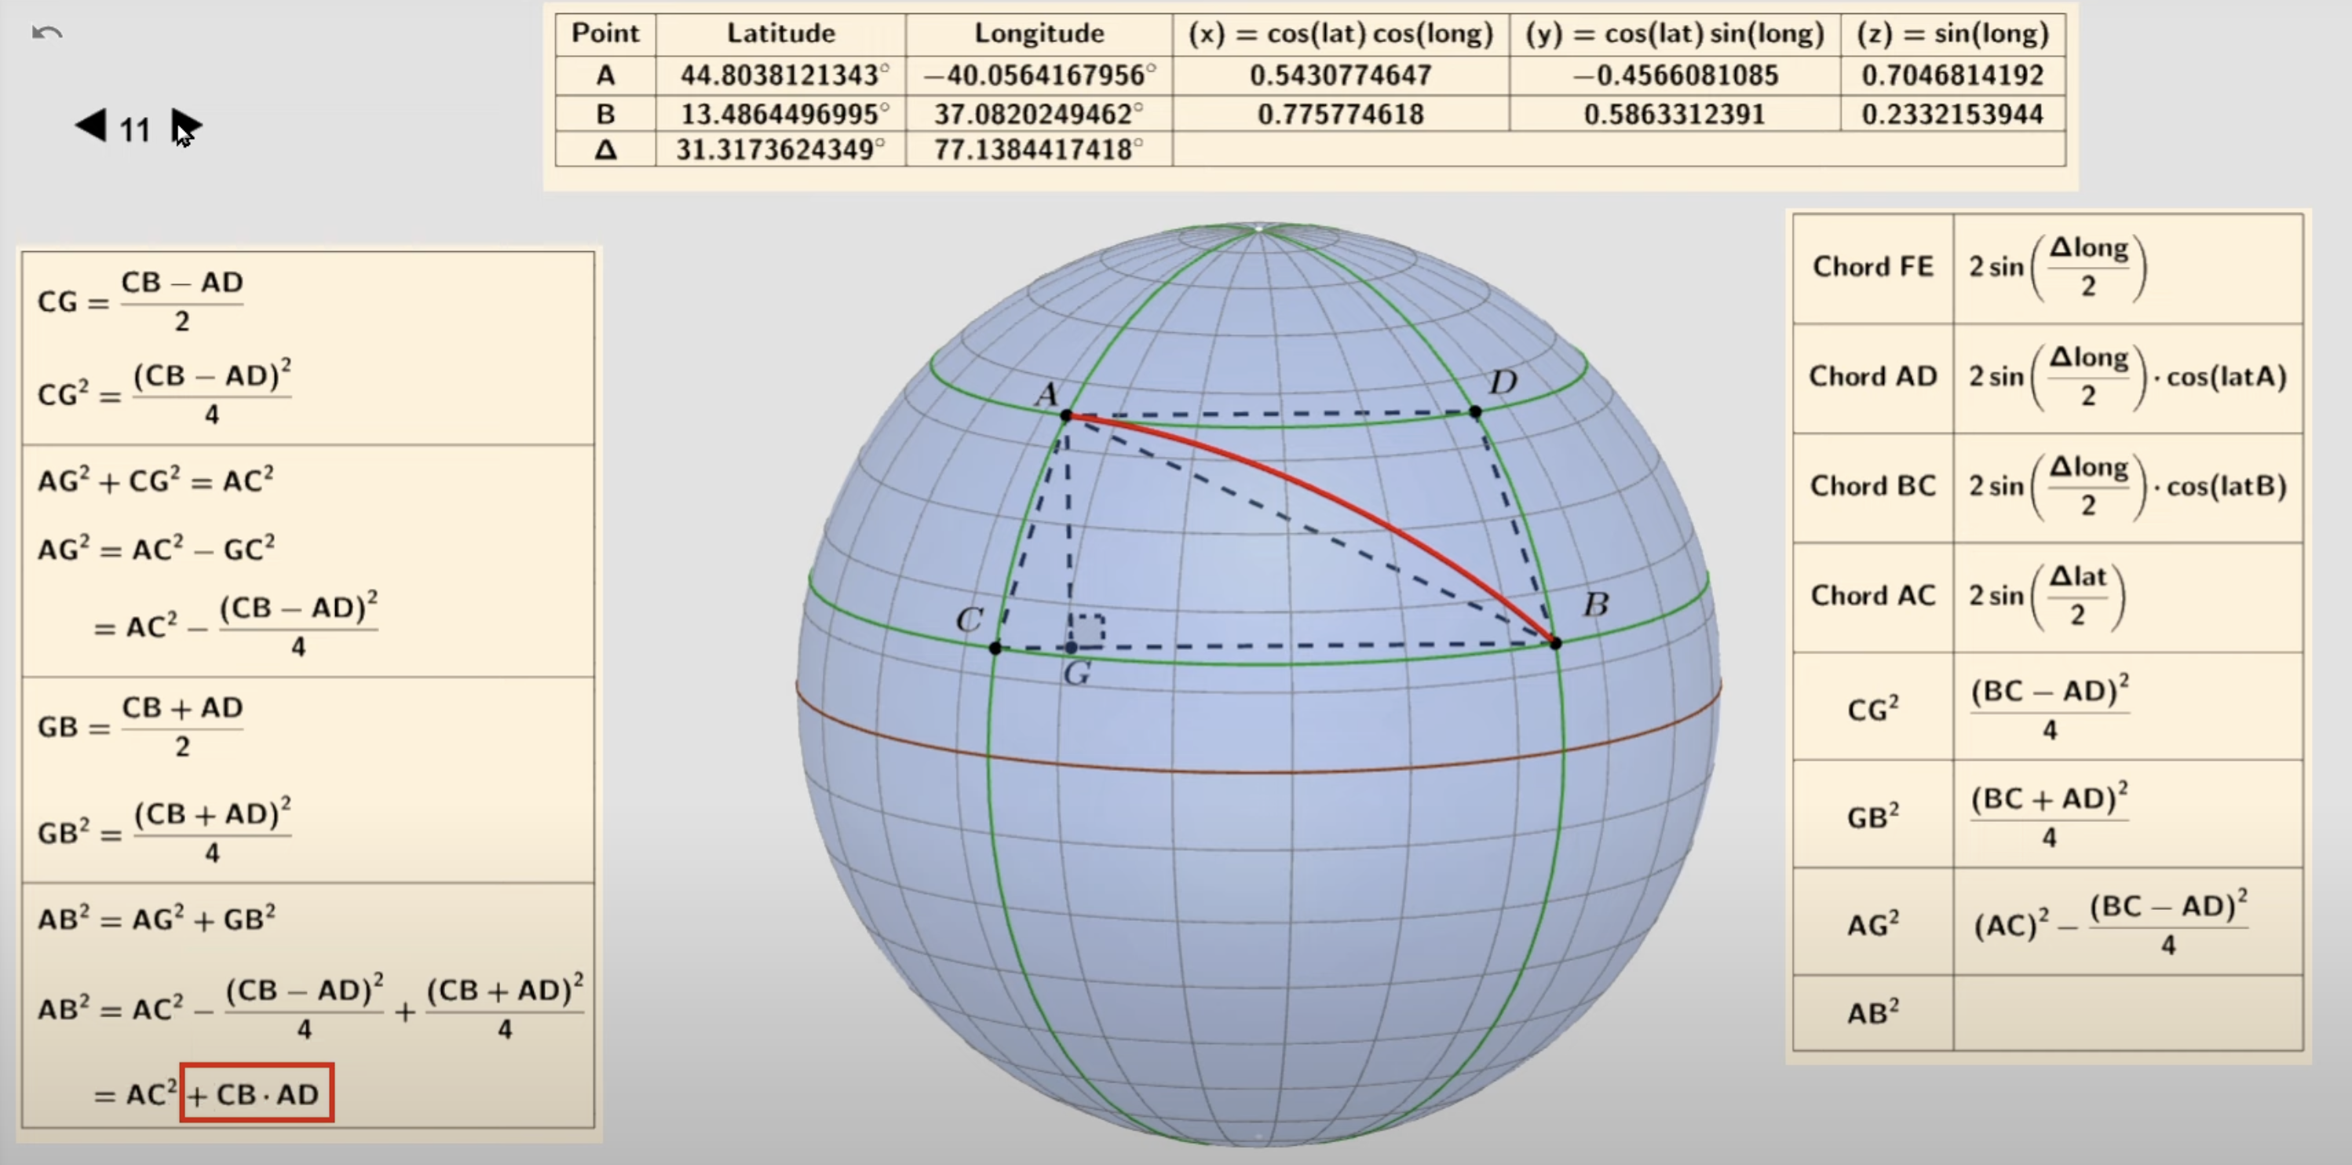Viewport: 2352px width, 1165px height.
Task: Click the step number 11
Action: (x=135, y=130)
